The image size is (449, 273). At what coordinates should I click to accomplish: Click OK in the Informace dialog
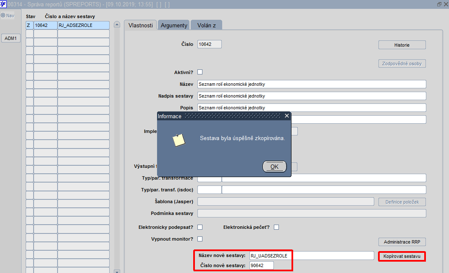point(274,167)
